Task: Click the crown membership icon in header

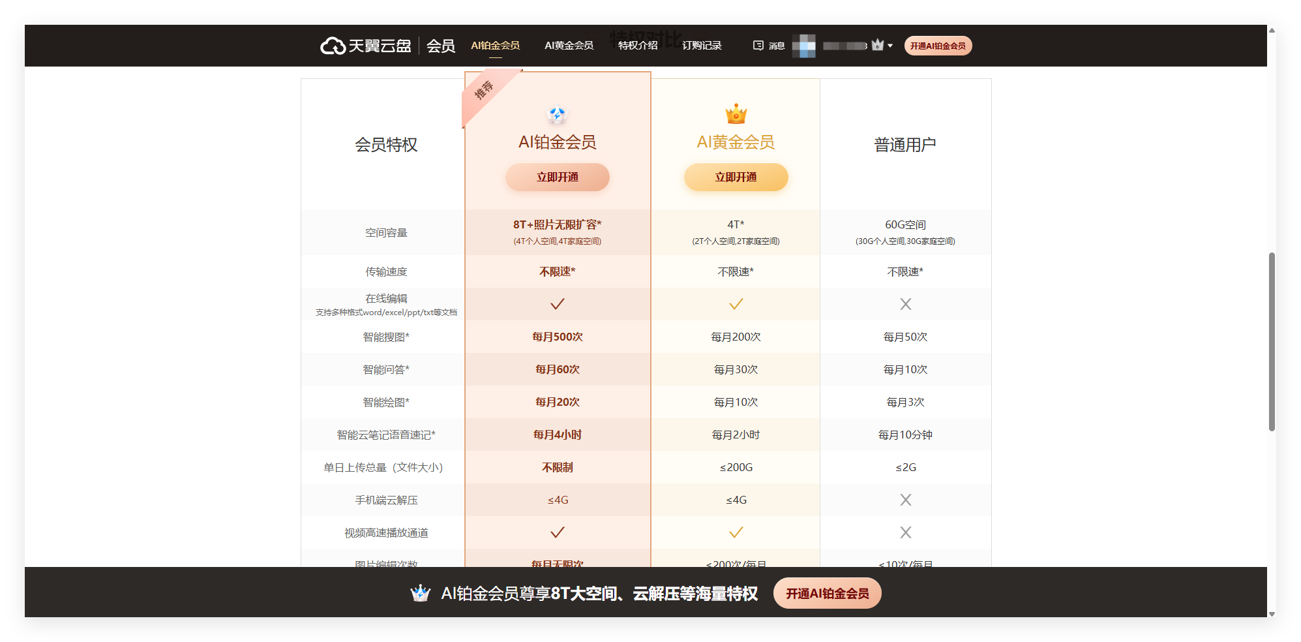Action: [877, 45]
